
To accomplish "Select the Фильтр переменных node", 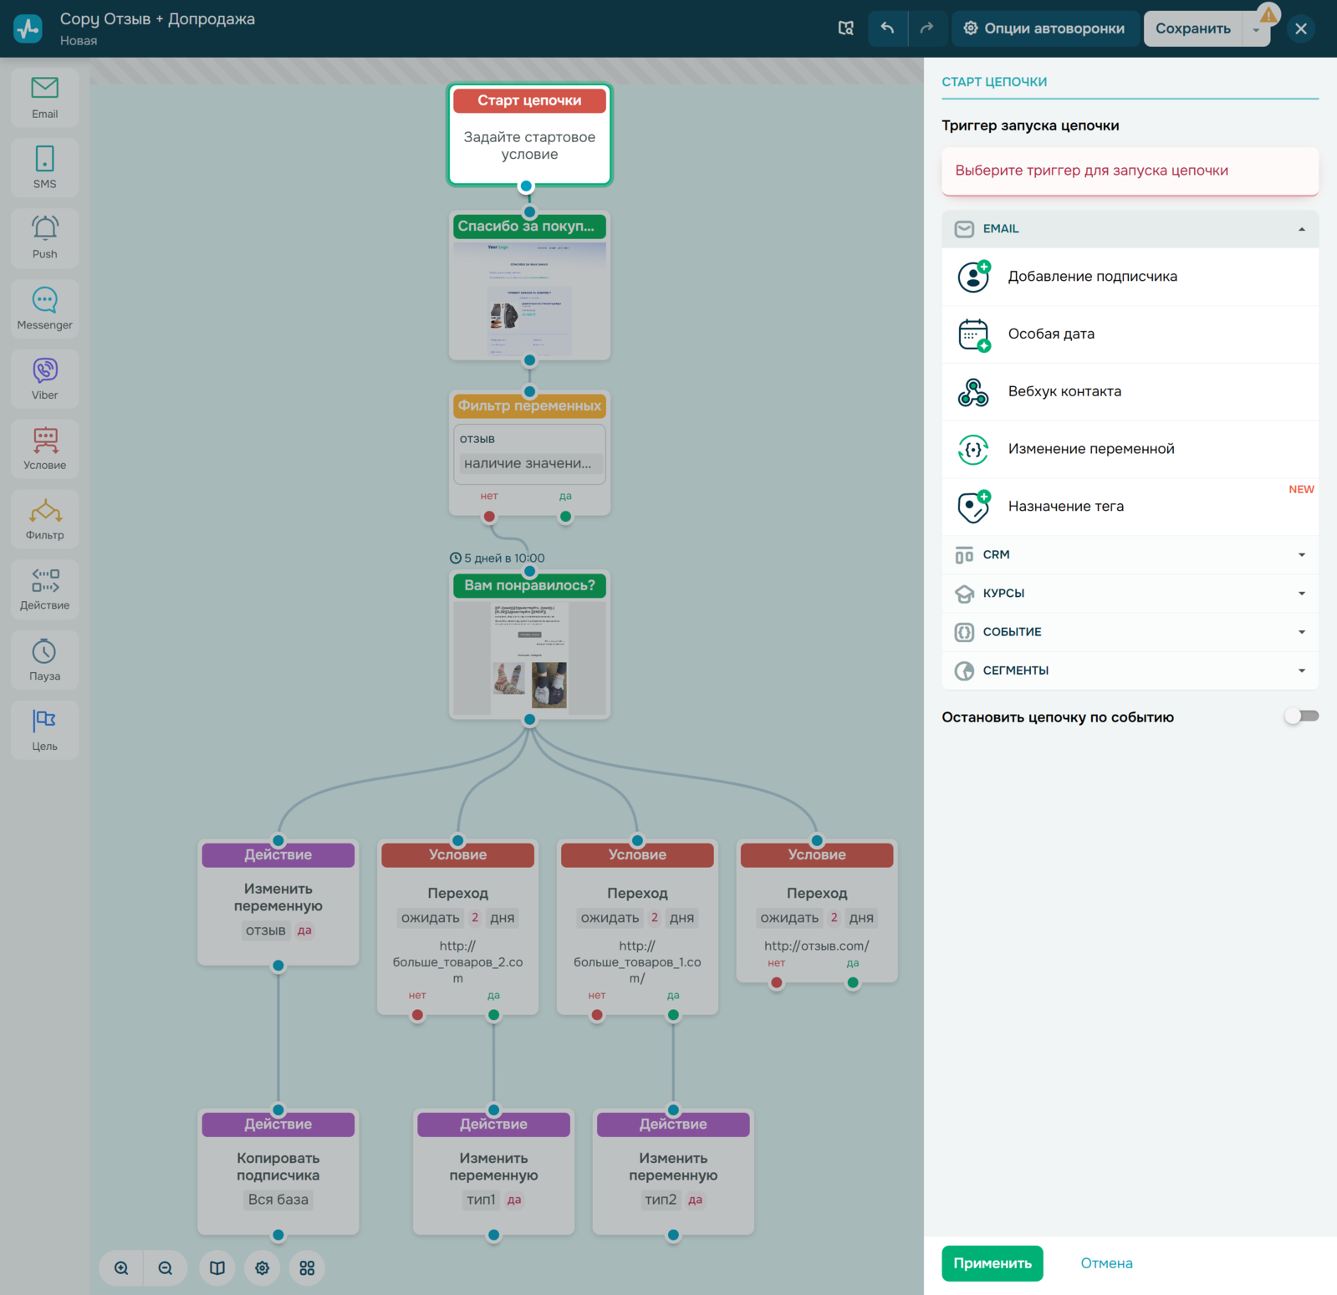I will click(x=529, y=453).
